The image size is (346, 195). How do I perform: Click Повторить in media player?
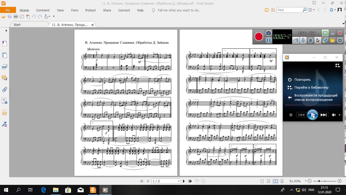coord(302,80)
